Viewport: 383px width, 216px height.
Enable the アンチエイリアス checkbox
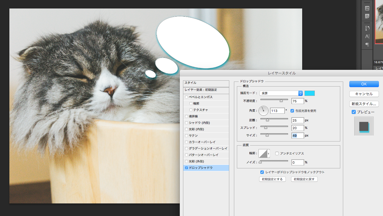point(277,153)
